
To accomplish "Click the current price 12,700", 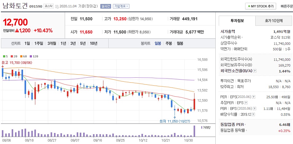I will (x=15, y=22).
